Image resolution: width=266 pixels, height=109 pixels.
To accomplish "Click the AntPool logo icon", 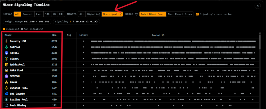I will (x=6, y=47).
